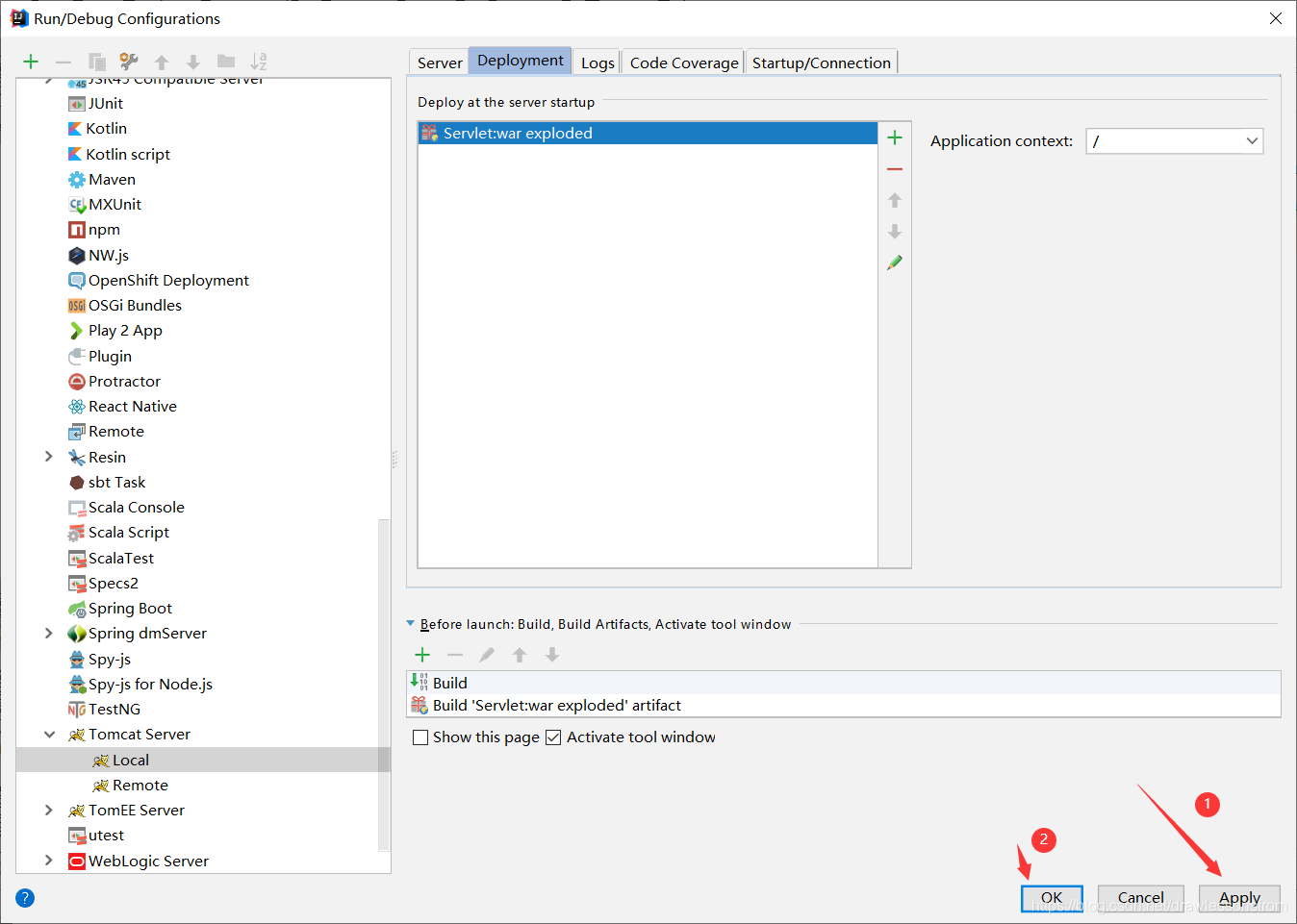Expand the WebLogic Server node

[x=49, y=861]
